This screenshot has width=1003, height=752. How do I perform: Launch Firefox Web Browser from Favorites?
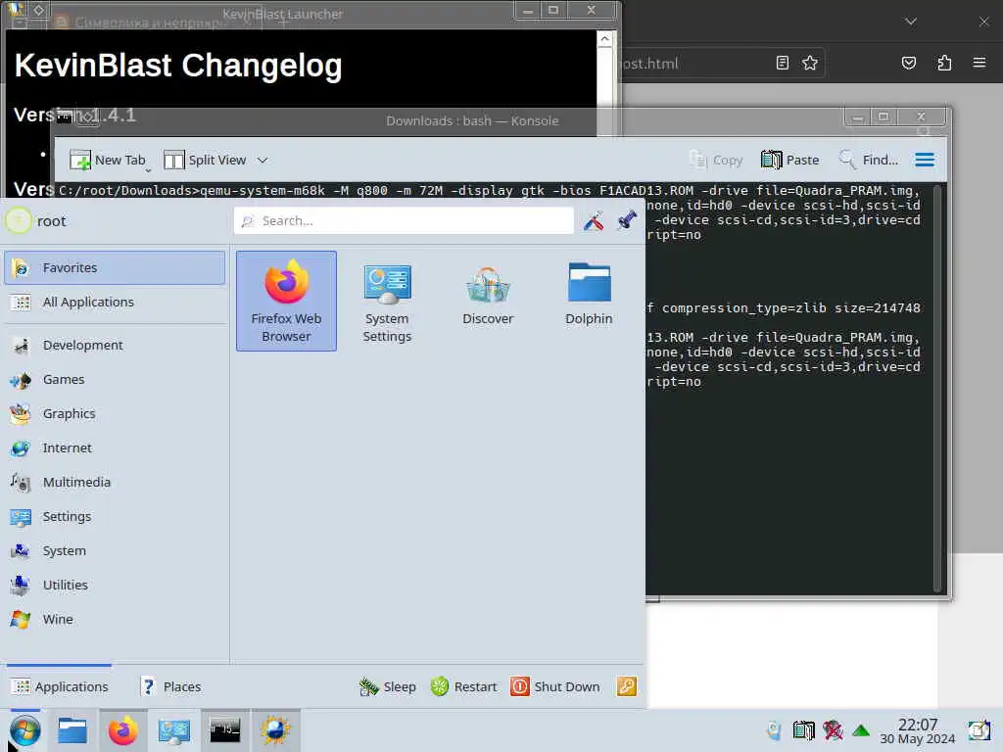click(x=286, y=302)
